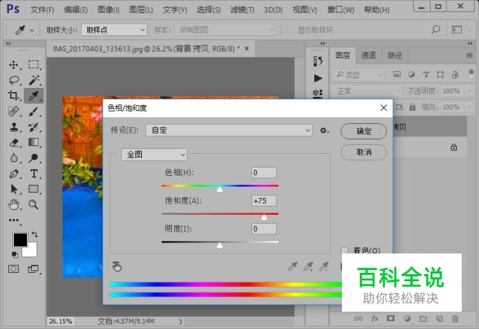This screenshot has width=479, height=329.
Task: Open the 文件(F) menu
Action: 42,10
